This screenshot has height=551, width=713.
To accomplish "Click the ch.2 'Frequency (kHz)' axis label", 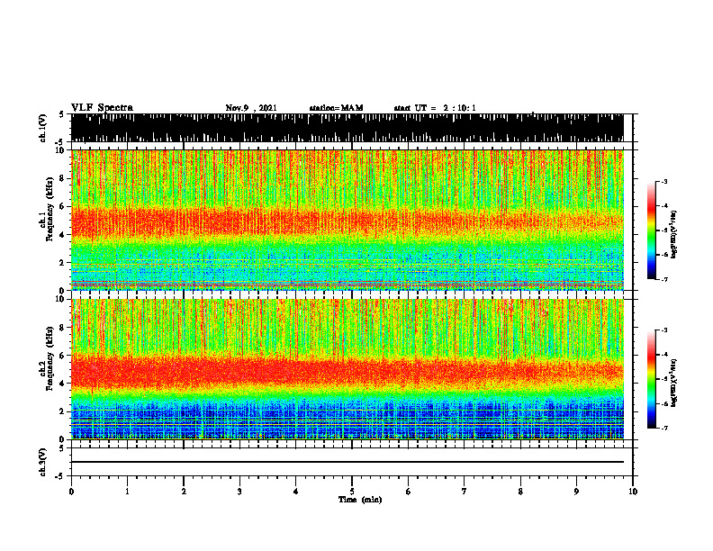I will point(50,358).
